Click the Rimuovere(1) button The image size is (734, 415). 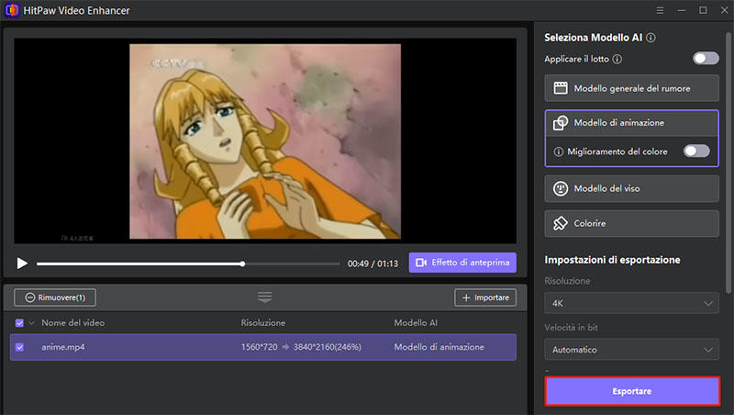55,297
